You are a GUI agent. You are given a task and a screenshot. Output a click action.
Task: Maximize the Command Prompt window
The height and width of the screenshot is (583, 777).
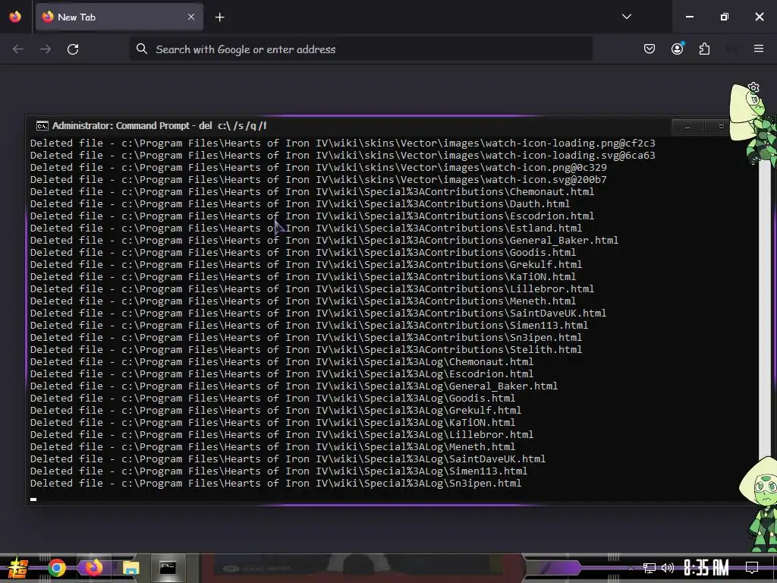click(x=721, y=127)
